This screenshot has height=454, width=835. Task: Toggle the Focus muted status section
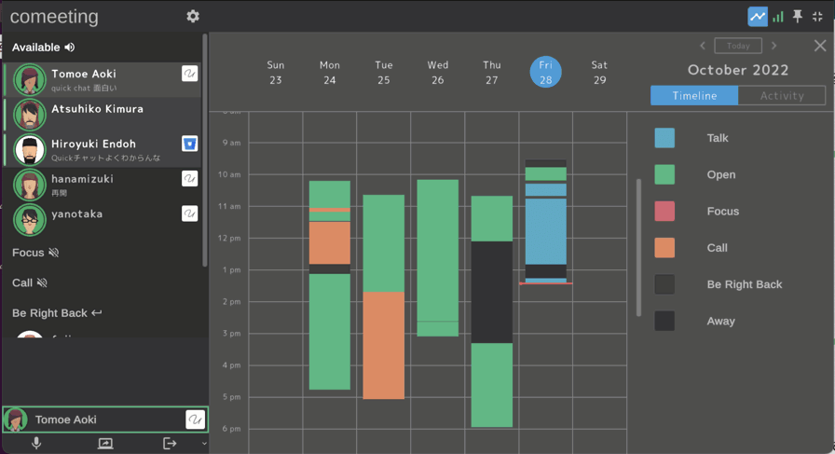click(x=35, y=253)
